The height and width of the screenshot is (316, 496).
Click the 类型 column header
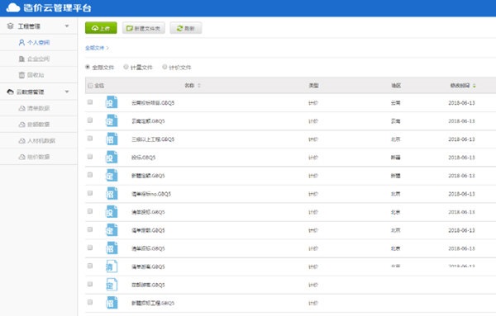tap(313, 86)
